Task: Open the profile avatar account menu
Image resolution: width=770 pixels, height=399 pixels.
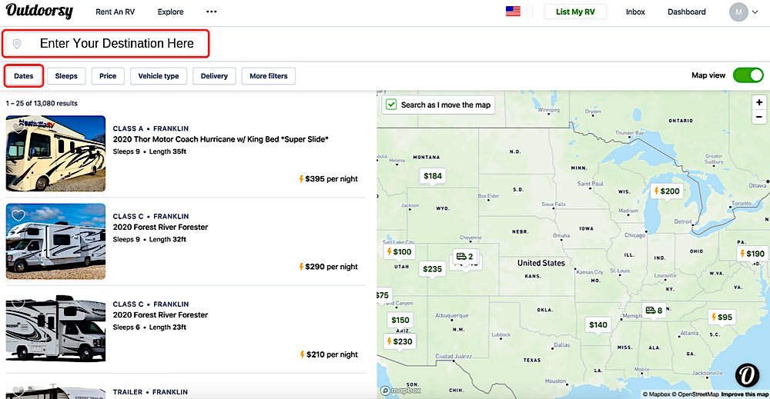Action: coord(738,12)
